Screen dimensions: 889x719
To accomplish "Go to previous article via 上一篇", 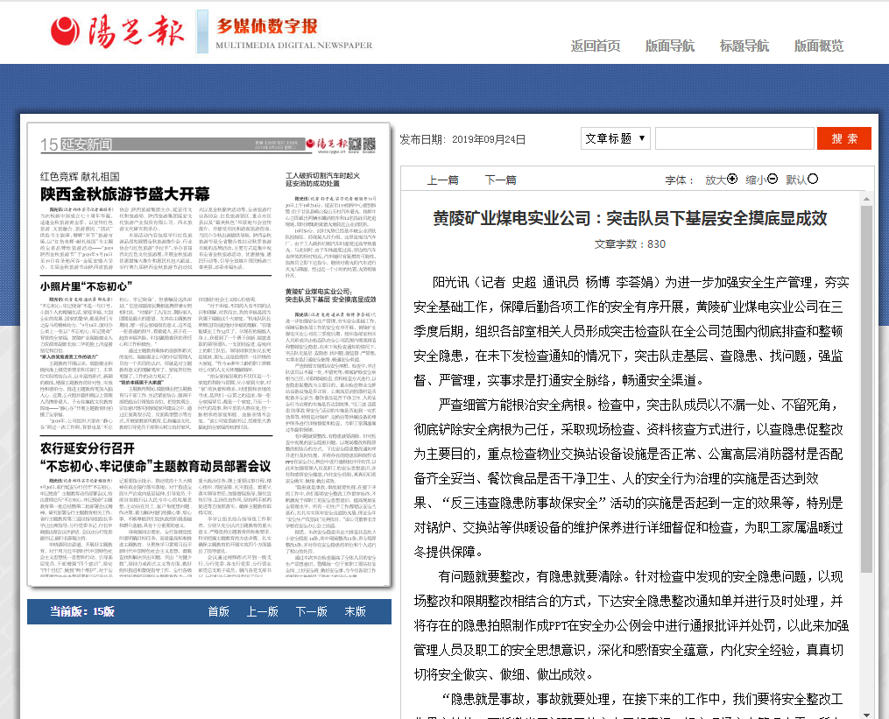I will [443, 180].
